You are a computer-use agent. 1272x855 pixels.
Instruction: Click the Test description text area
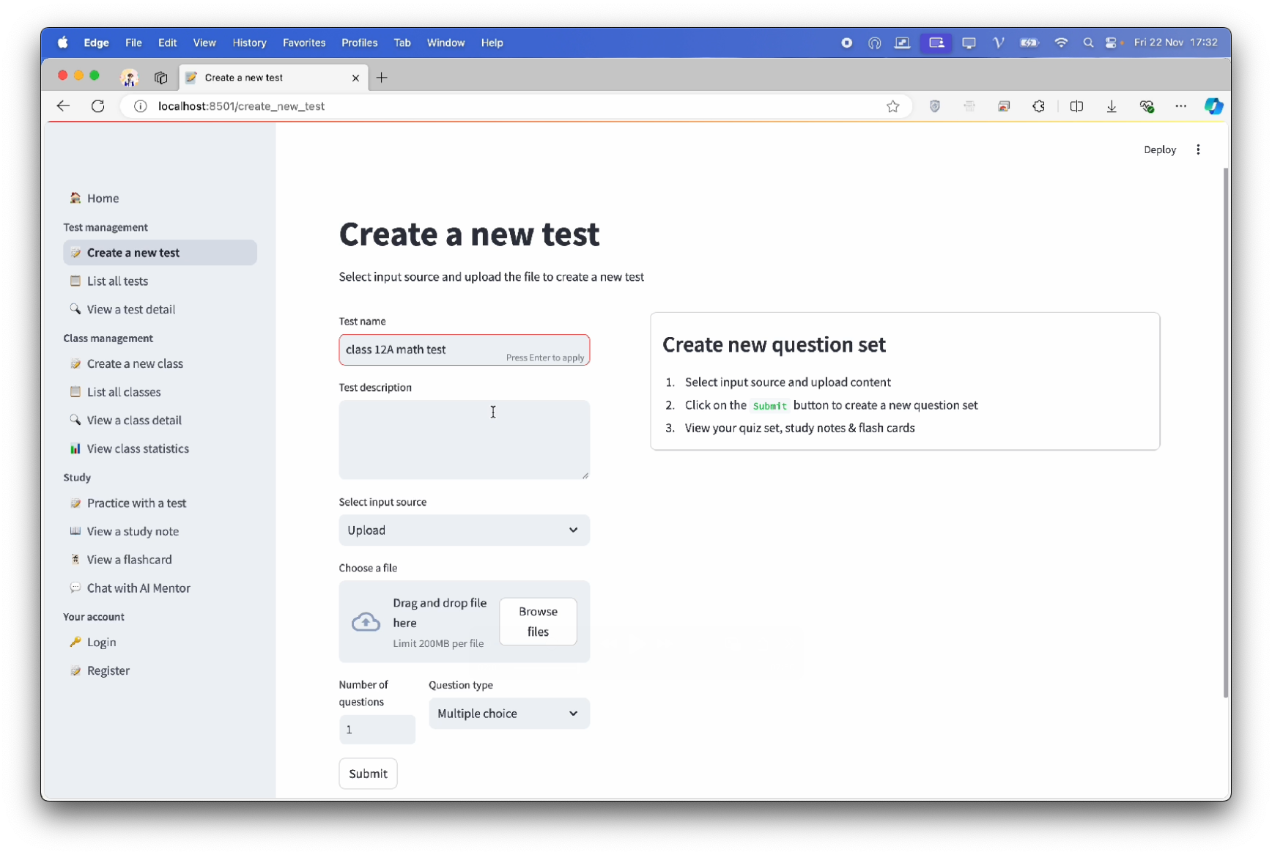click(x=464, y=440)
